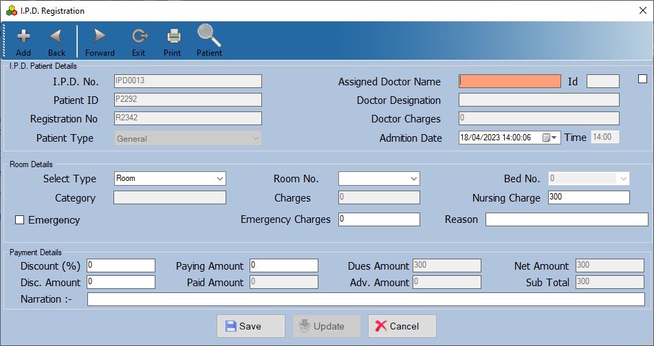Click the Reason text field
The height and width of the screenshot is (346, 654).
tap(567, 219)
